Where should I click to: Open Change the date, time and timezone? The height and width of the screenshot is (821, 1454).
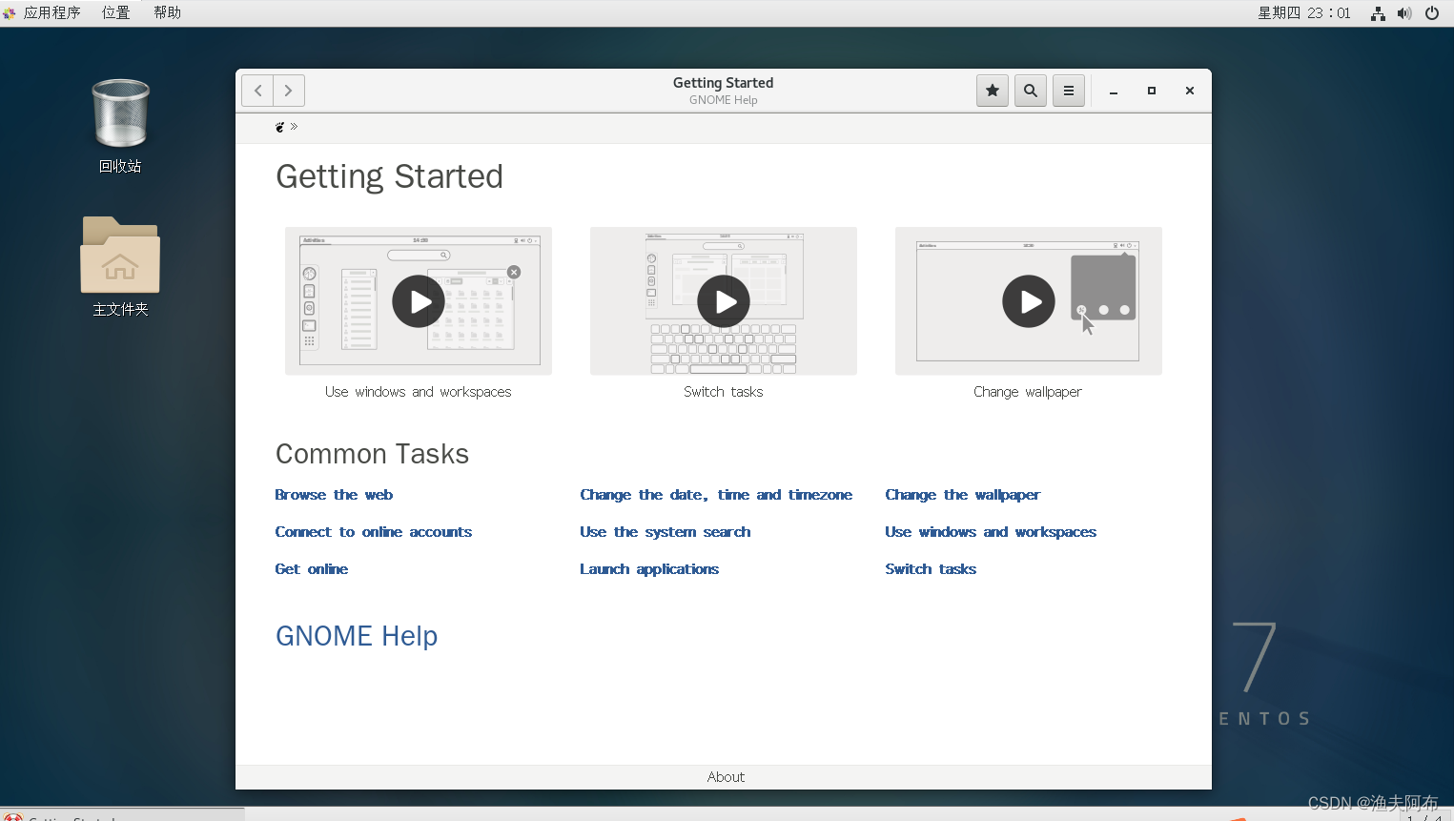click(716, 495)
